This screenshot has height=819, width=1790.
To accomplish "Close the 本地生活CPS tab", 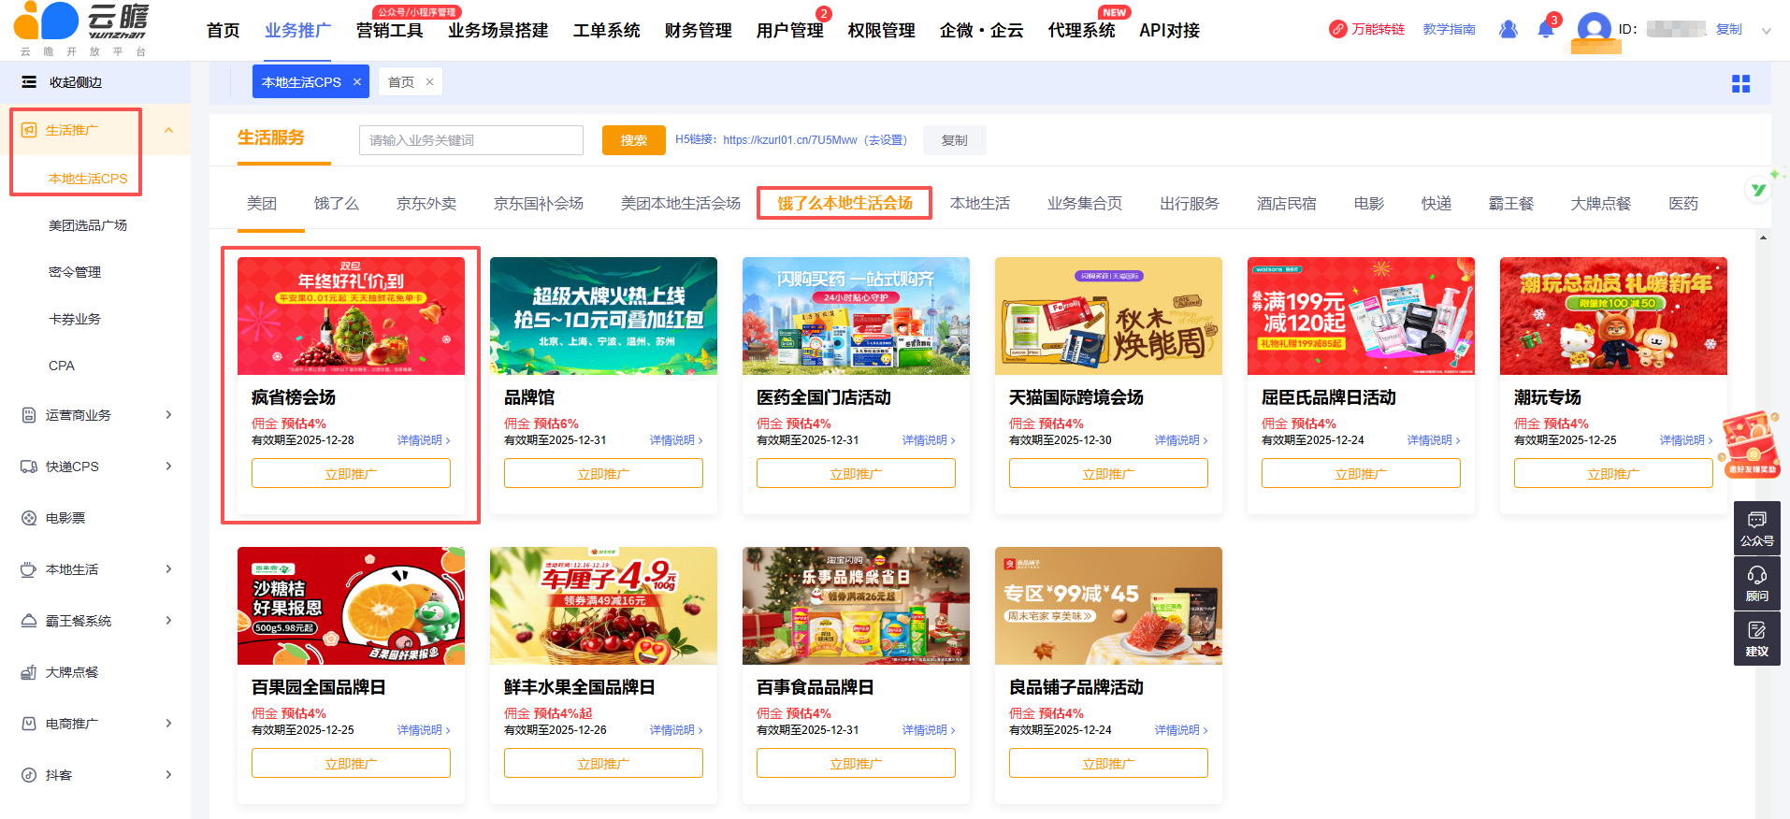I will click(x=357, y=82).
